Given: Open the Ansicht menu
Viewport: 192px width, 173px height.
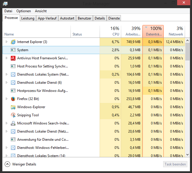Looking at the screenshot, I should 41,11.
